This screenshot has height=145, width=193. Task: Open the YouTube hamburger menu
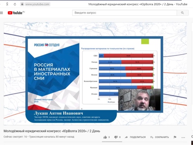pos(1,13)
